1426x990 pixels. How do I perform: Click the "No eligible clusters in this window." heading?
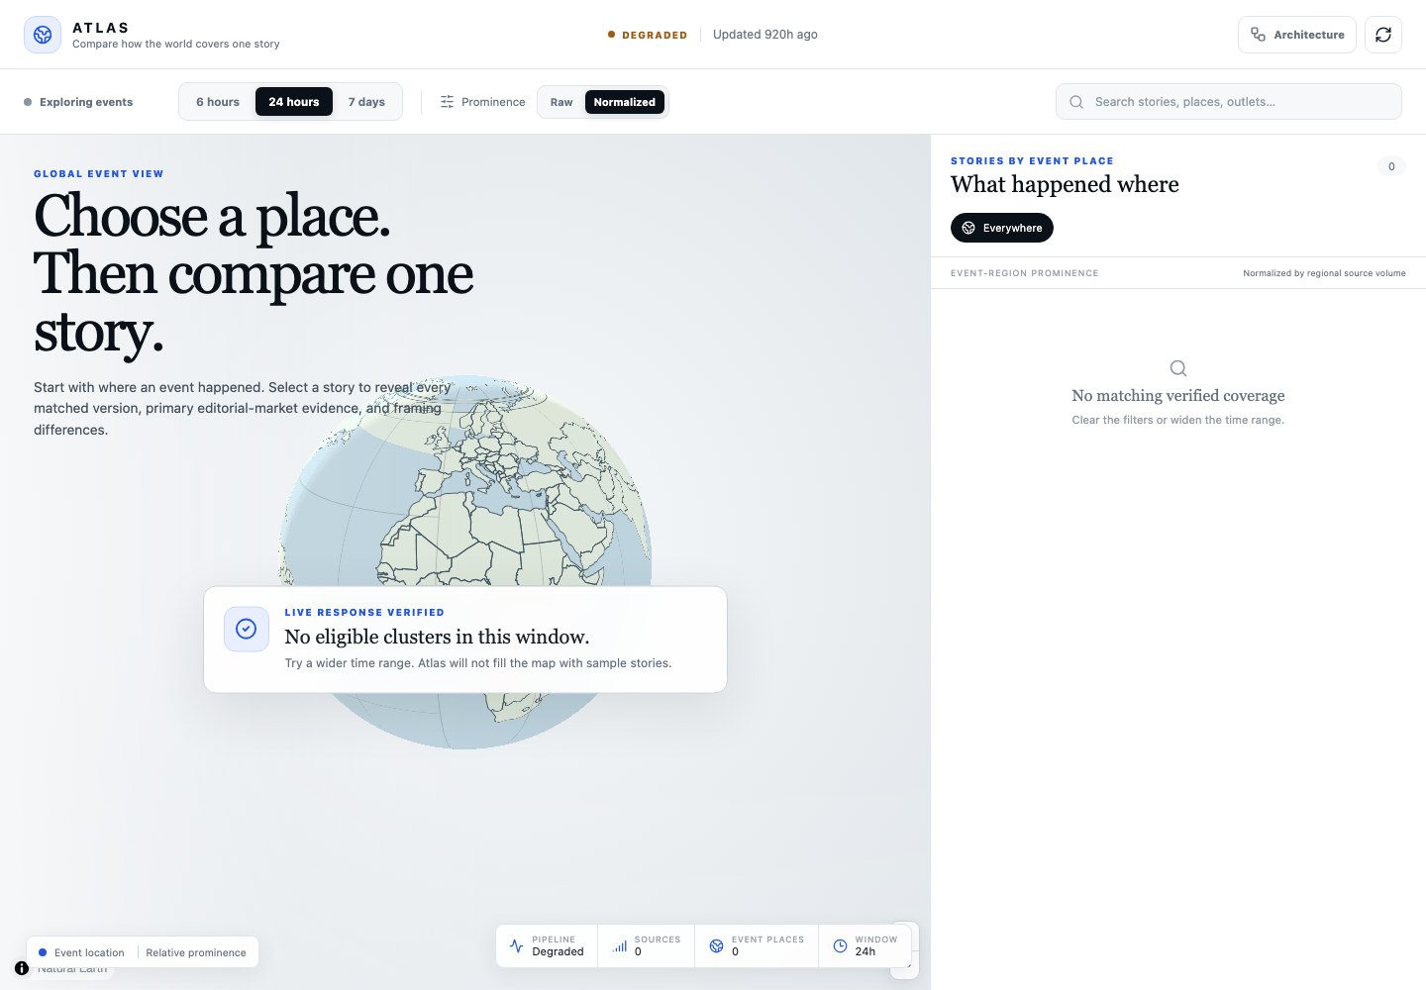[437, 637]
